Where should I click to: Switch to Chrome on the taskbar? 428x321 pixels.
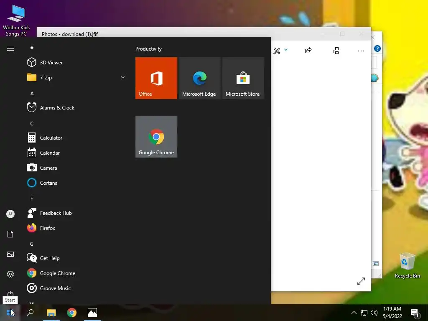coord(72,313)
